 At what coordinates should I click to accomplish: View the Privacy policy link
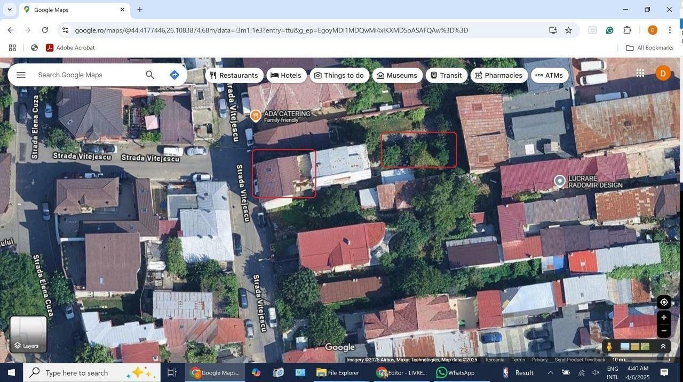[539, 360]
